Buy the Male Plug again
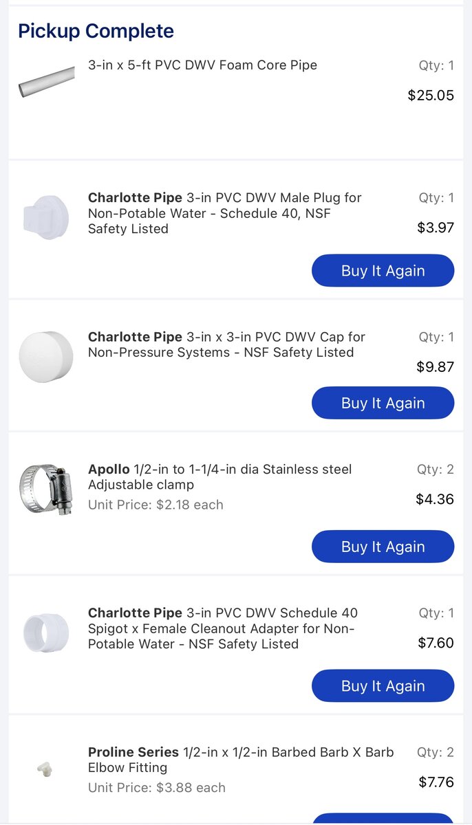This screenshot has width=472, height=825. 383,271
